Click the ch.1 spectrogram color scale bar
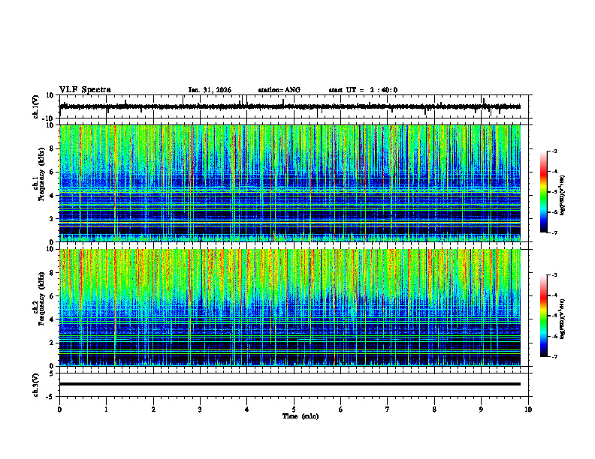 tap(543, 192)
